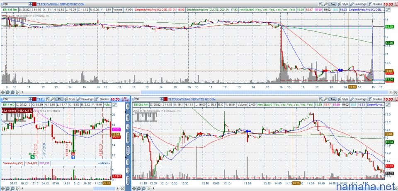Viewport: 398px width, 191px height.
Task: Open Studies menu in top chart
Action: [x=376, y=4]
